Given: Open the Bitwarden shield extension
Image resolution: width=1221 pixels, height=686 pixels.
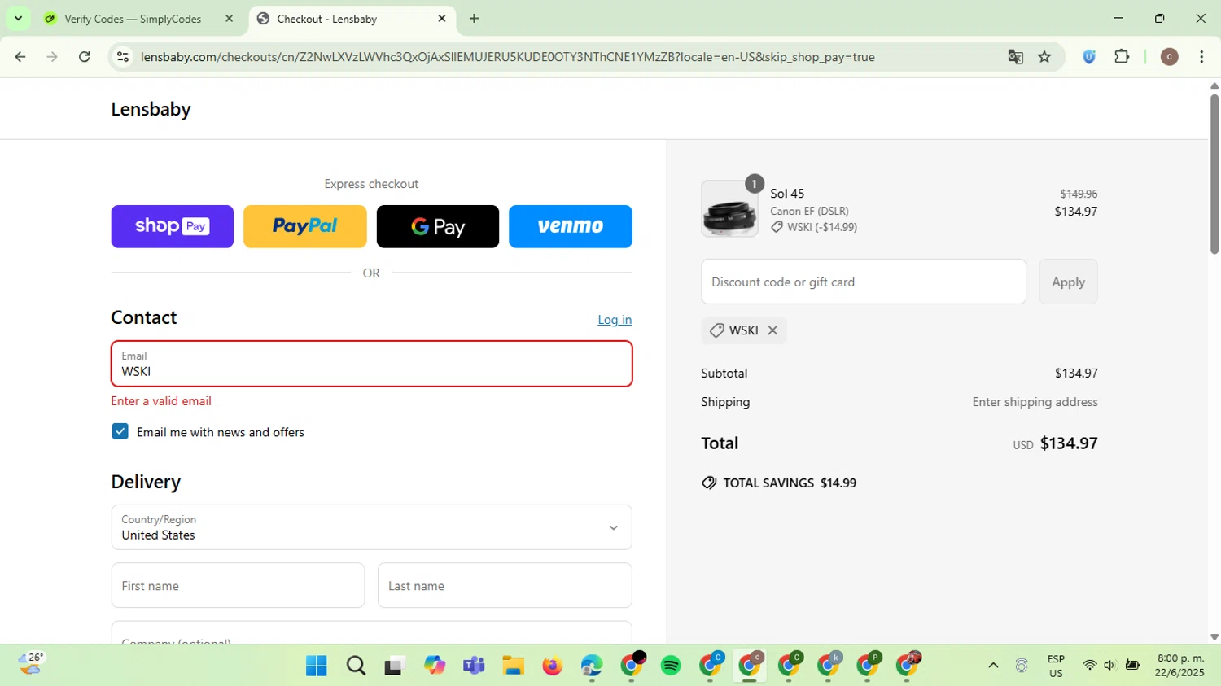Looking at the screenshot, I should point(1089,57).
